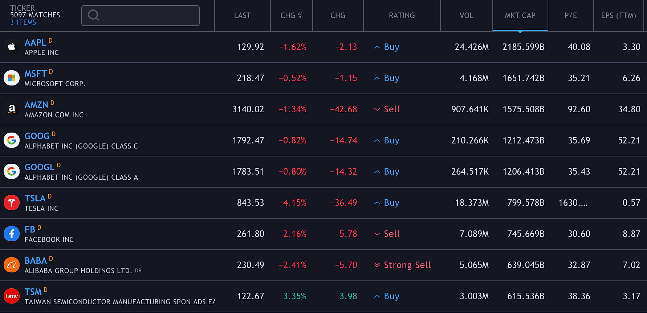Open the FB ticker link
This screenshot has width=647, height=313.
30,229
